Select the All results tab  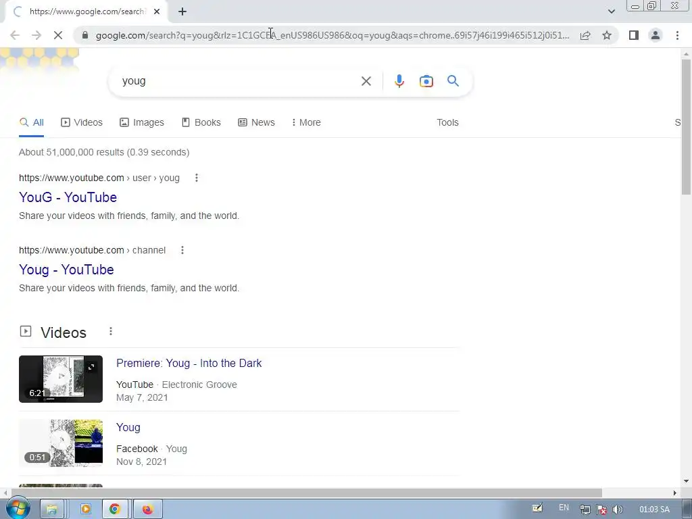pyautogui.click(x=31, y=122)
